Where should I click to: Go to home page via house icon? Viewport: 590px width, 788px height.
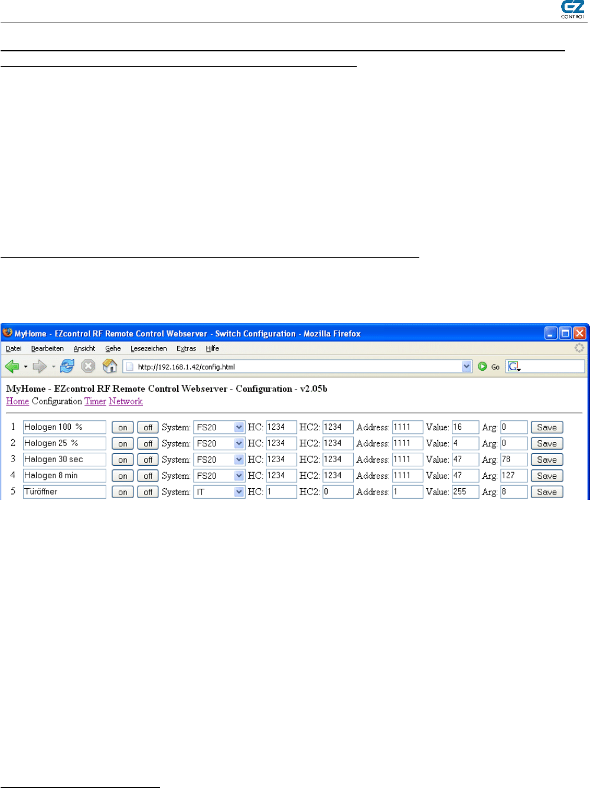110,367
